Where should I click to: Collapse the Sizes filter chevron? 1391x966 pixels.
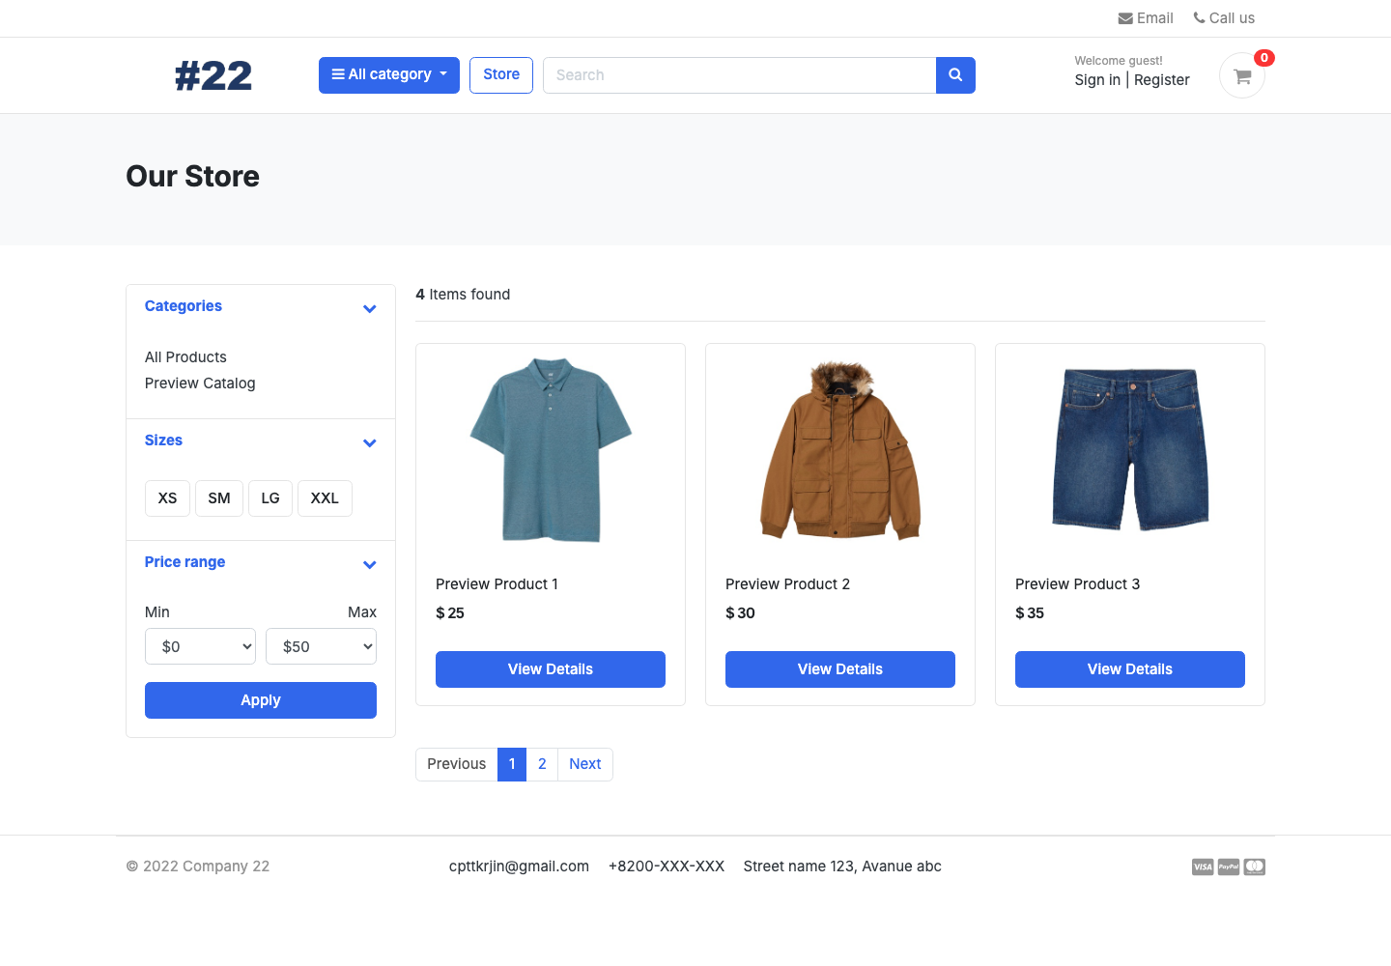point(369,443)
